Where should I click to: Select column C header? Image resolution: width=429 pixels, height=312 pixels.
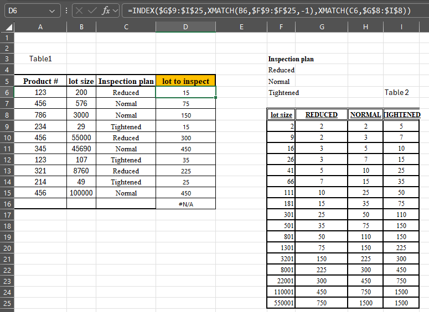pyautogui.click(x=126, y=27)
